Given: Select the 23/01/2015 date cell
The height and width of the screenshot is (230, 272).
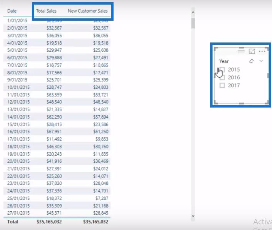Looking at the screenshot, I should 18,183.
